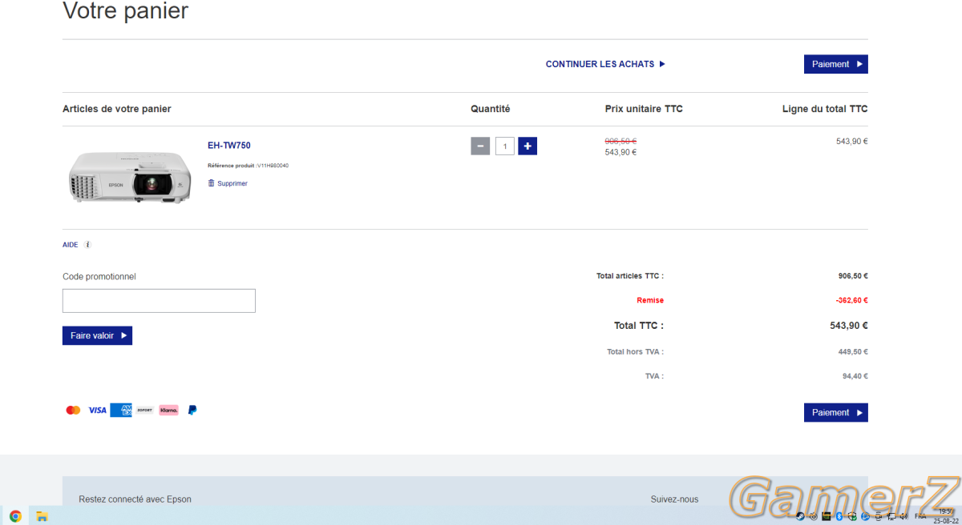The width and height of the screenshot is (962, 525).
Task: Decrease EH-TW750 quantity with the minus button
Action: pos(480,146)
